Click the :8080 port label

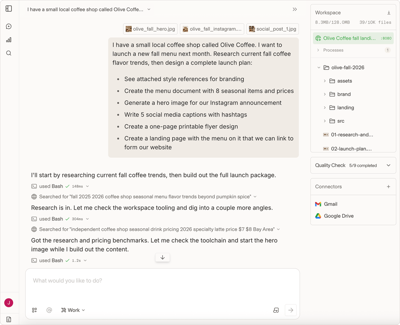[386, 38]
